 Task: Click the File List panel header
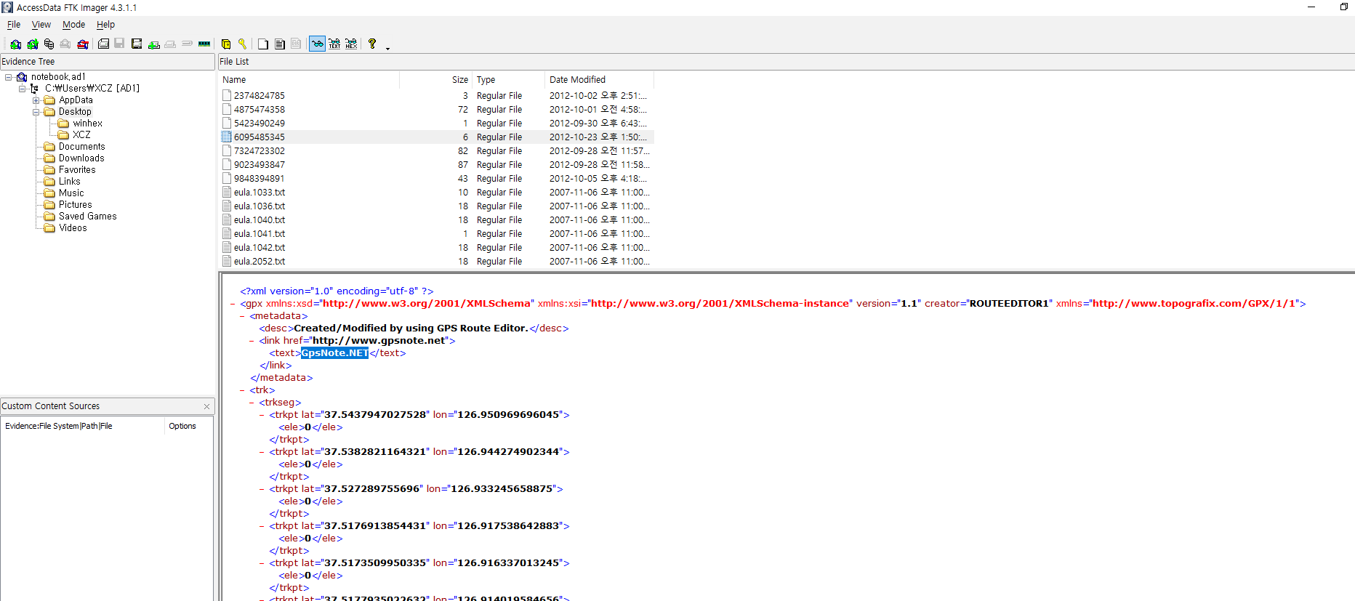787,62
